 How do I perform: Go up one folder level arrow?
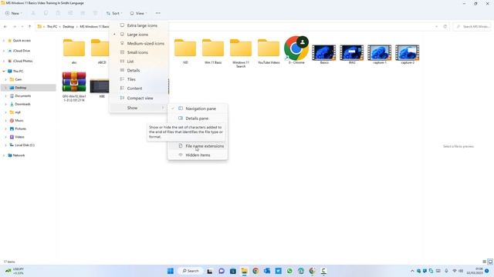(29, 27)
